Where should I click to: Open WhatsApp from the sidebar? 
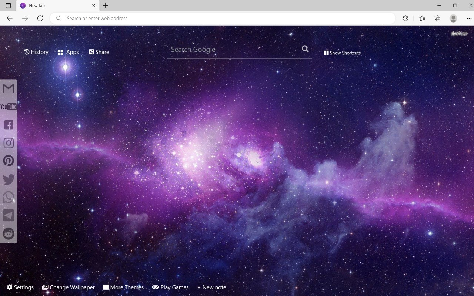pos(9,197)
